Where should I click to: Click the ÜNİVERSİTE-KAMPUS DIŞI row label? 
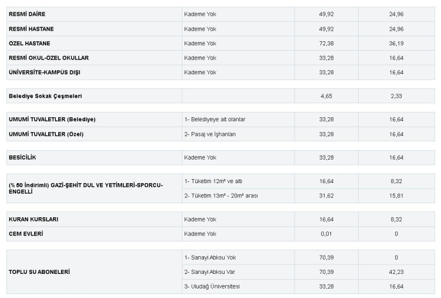(x=45, y=72)
